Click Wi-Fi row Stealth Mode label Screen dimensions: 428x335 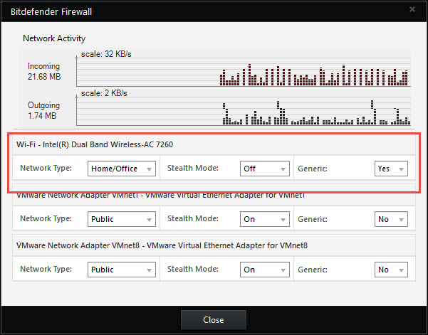[193, 168]
